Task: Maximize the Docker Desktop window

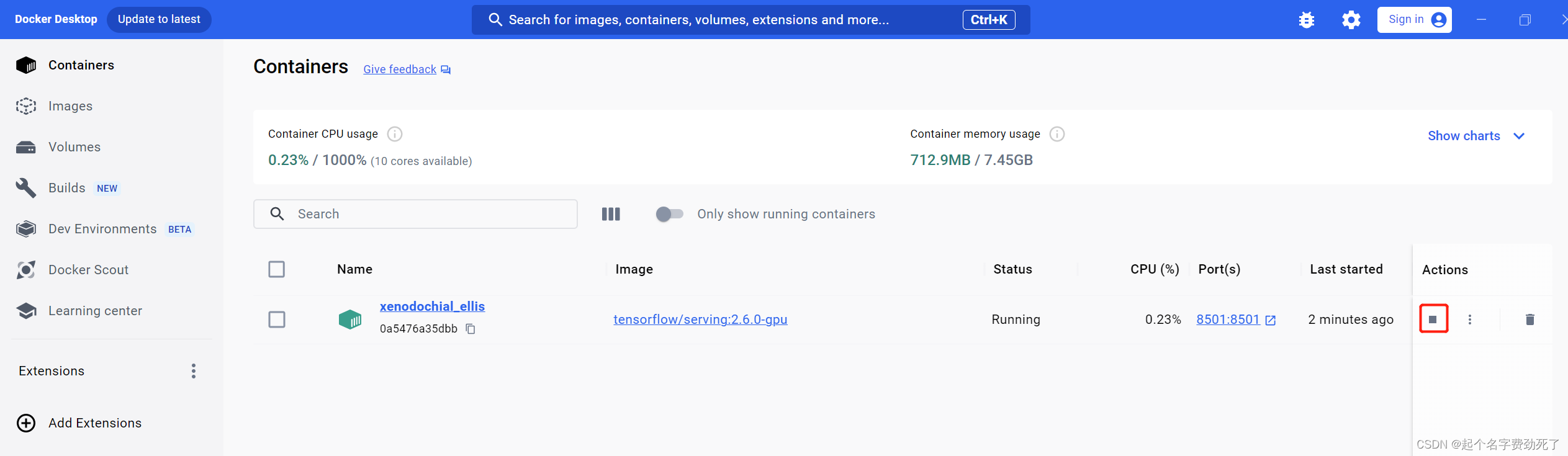Action: coord(1525,20)
